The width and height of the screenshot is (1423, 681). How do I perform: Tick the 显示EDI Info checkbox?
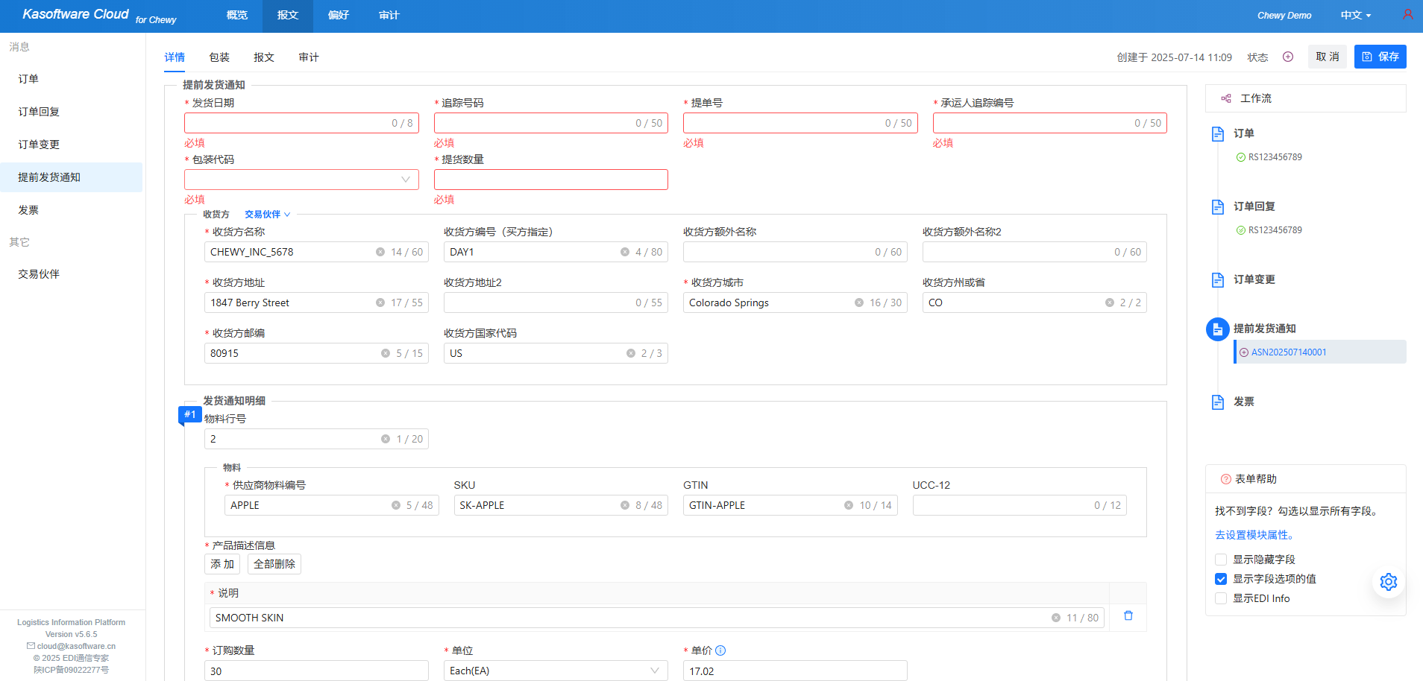(x=1221, y=598)
